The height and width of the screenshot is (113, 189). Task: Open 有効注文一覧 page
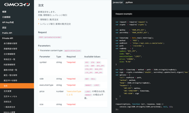tap(9, 59)
